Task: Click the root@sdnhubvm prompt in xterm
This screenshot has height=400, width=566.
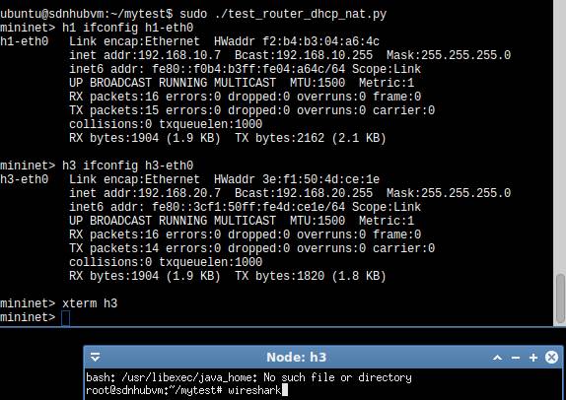Action: pyautogui.click(x=154, y=390)
